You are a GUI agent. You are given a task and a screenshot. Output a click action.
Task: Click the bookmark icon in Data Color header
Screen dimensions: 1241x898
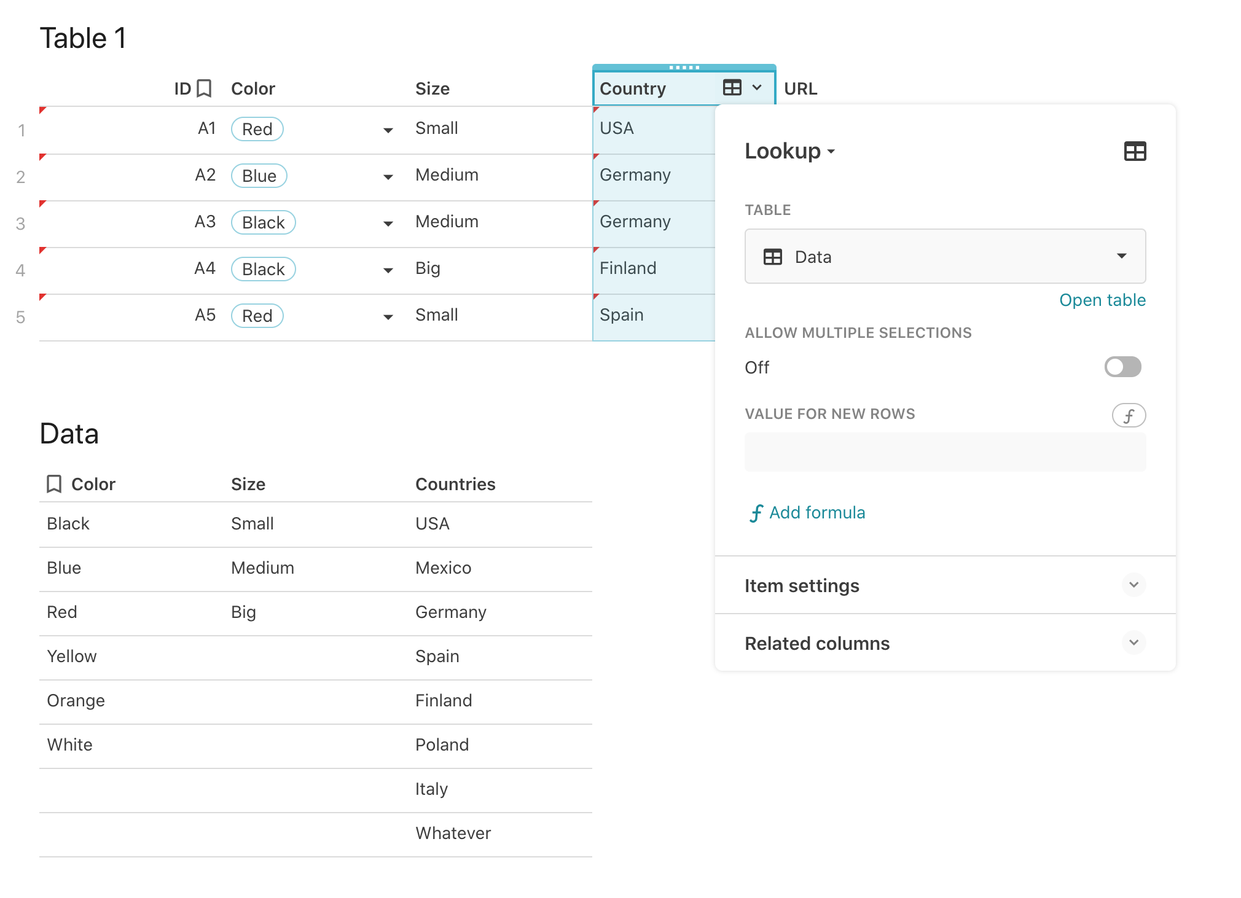(x=54, y=484)
